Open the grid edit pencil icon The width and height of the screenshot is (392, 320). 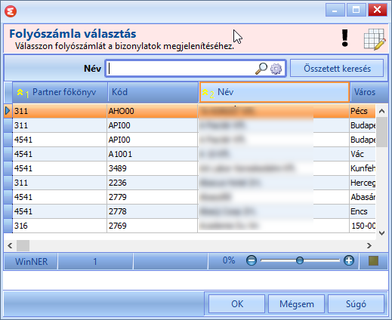point(375,39)
